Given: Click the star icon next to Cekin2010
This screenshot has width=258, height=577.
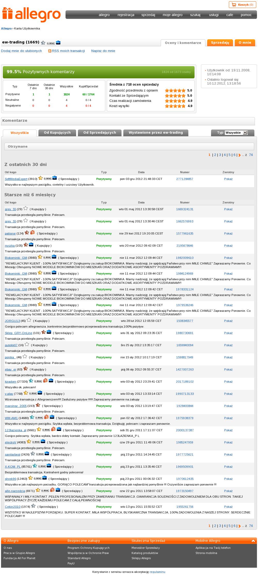Looking at the screenshot, I should pos(33,506).
